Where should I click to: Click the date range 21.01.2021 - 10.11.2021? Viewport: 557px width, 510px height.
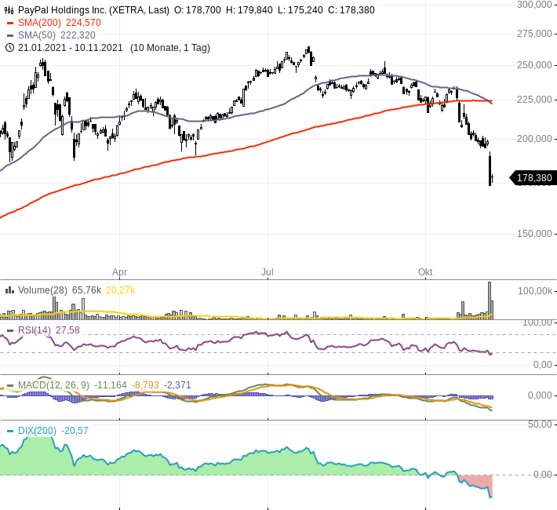(71, 48)
